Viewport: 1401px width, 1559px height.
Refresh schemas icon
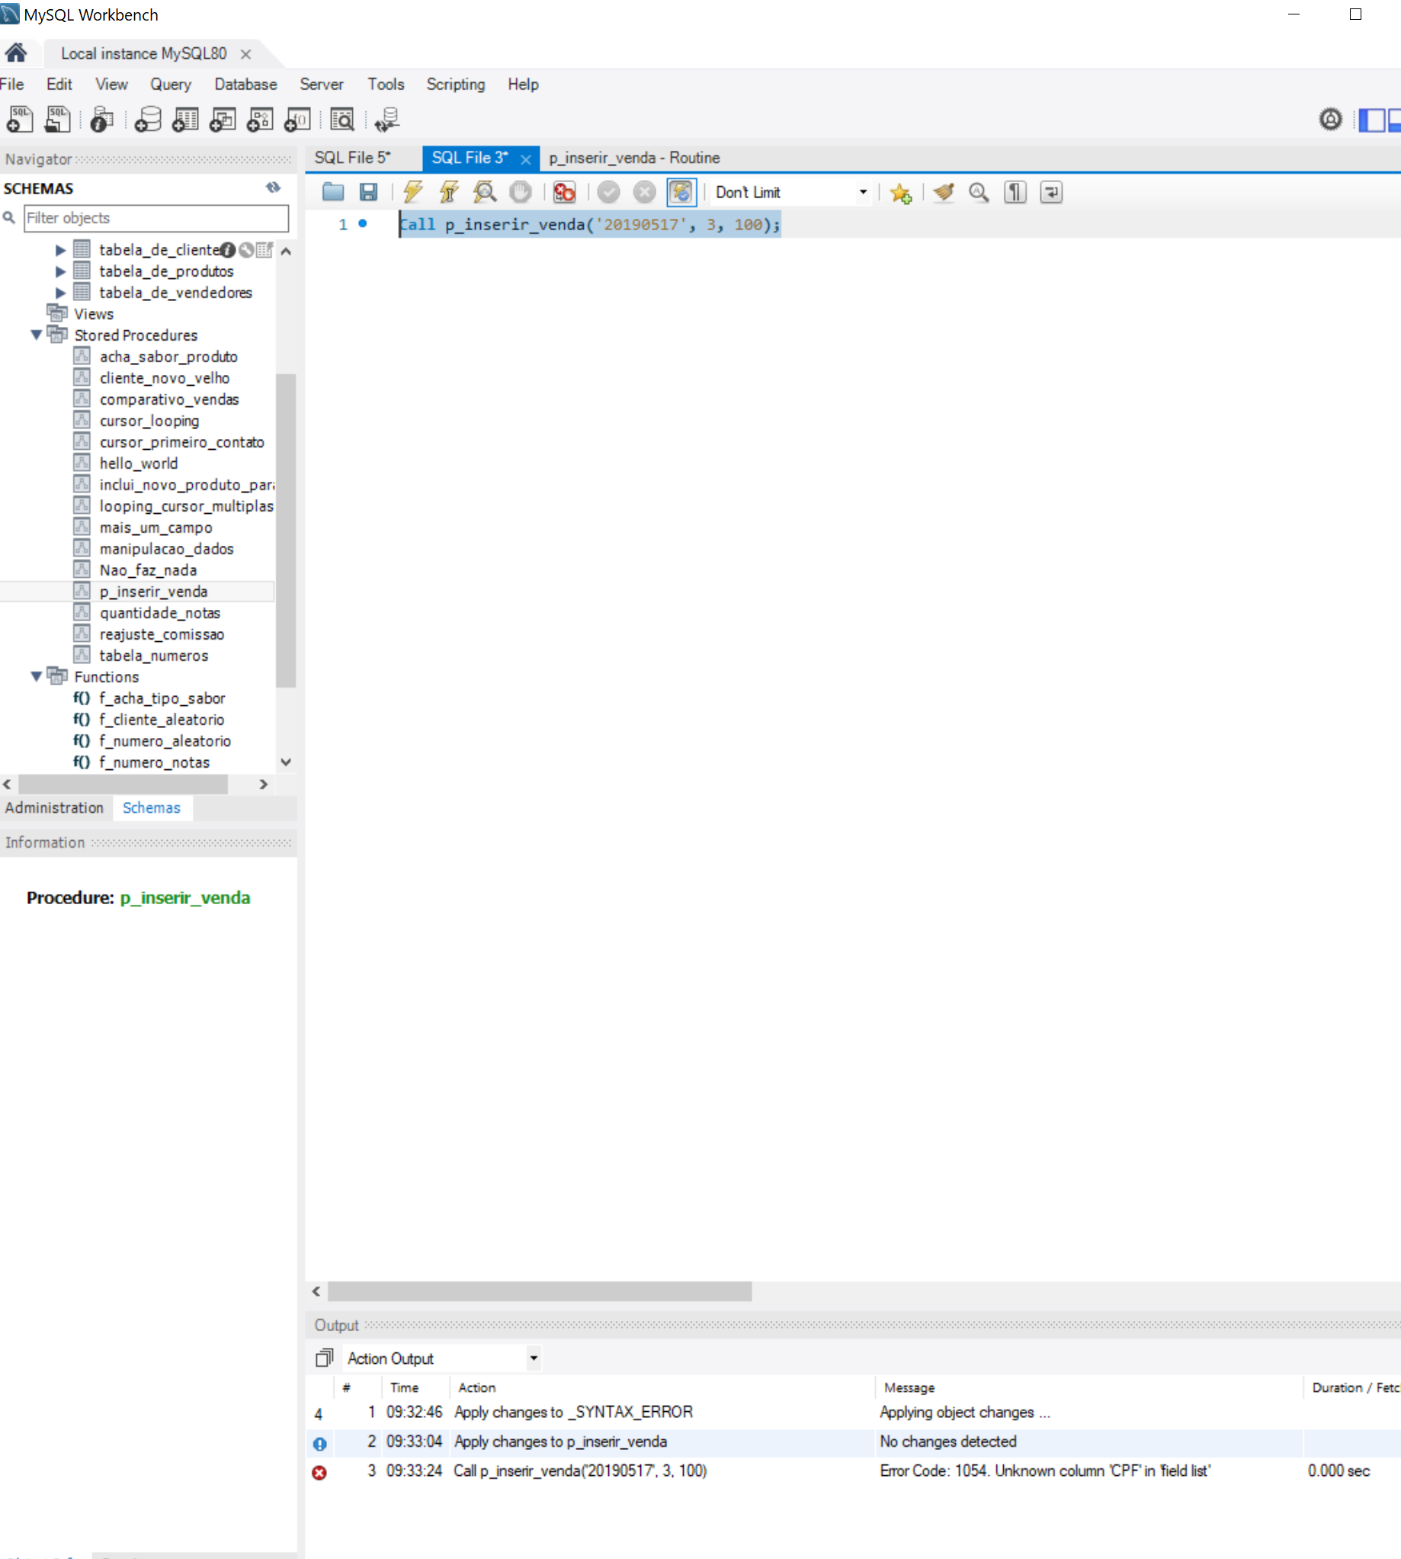(273, 187)
